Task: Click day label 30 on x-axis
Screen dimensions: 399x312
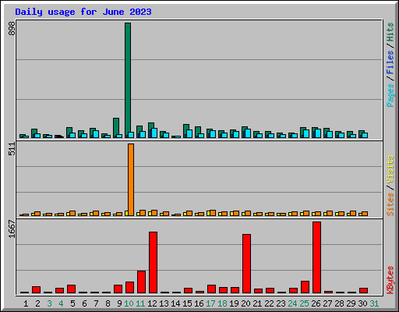Action: 362,303
